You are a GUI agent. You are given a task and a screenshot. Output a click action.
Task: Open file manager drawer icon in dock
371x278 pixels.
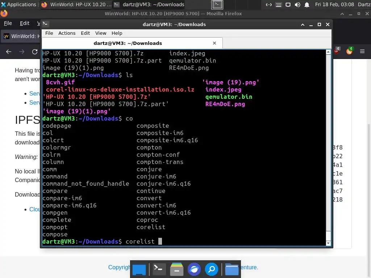pos(176,269)
